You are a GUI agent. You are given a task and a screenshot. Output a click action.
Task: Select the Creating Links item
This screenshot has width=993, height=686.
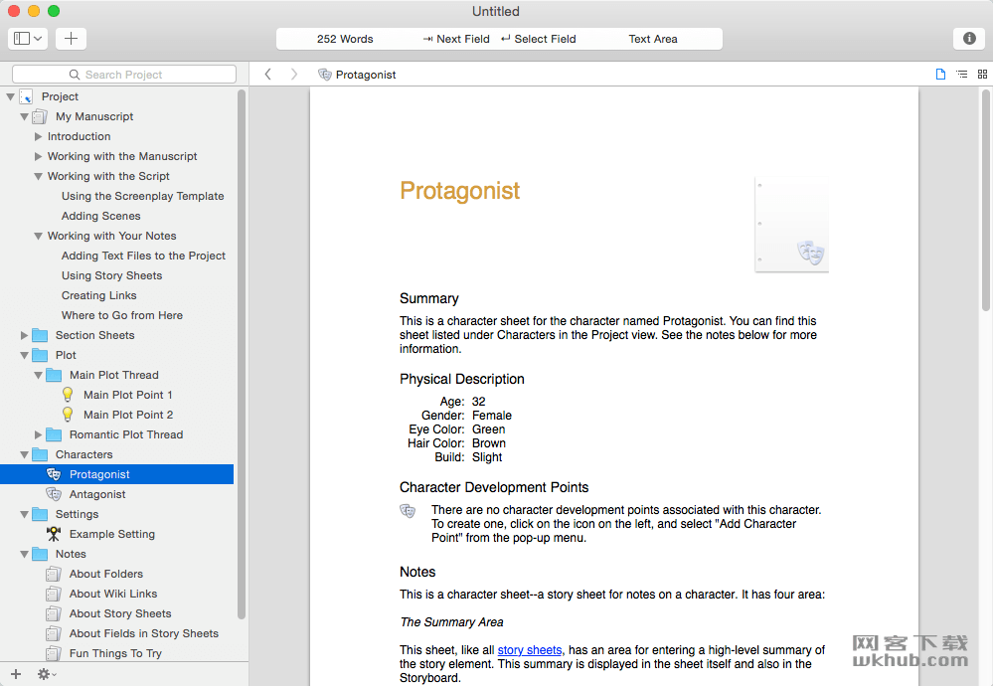coord(98,295)
